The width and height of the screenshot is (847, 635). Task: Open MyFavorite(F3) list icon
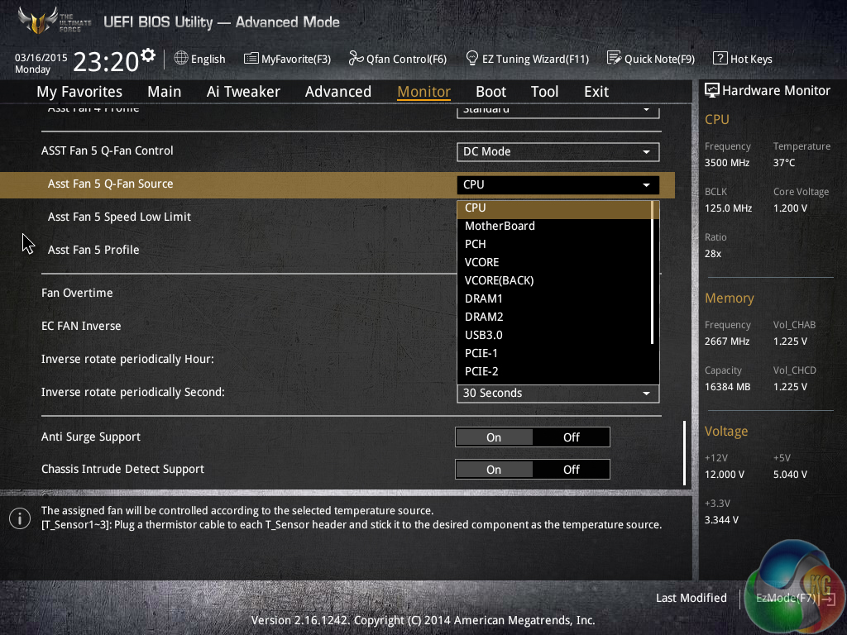tap(251, 59)
